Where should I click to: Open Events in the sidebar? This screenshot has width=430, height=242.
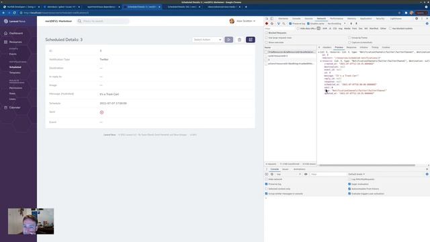(13, 54)
